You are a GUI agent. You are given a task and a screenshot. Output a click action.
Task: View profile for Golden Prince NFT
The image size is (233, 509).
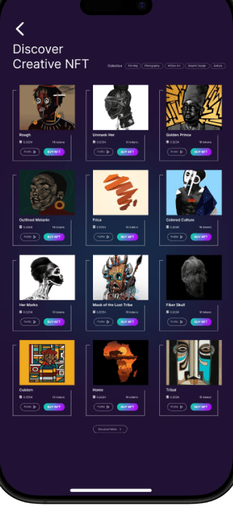(x=177, y=152)
